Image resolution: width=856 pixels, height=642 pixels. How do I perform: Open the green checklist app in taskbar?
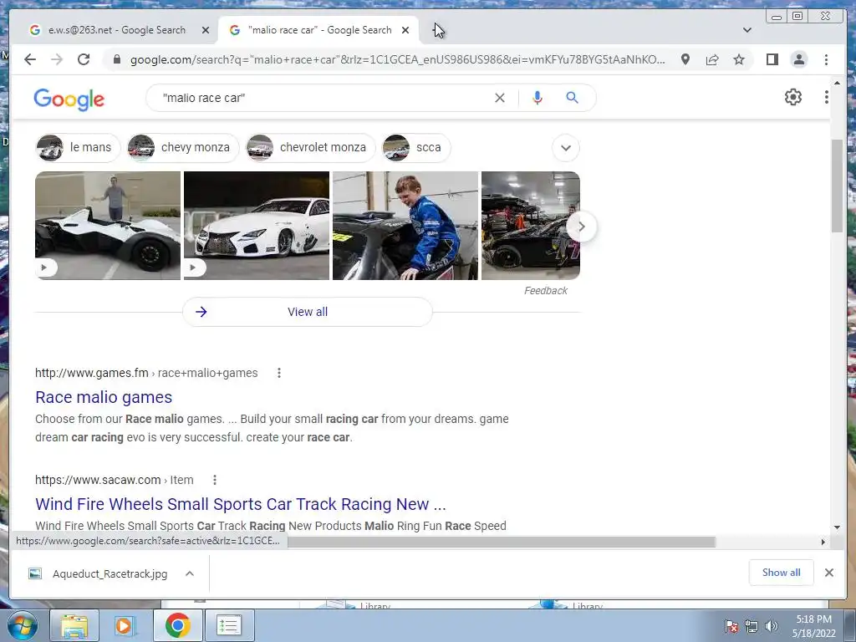[228, 625]
